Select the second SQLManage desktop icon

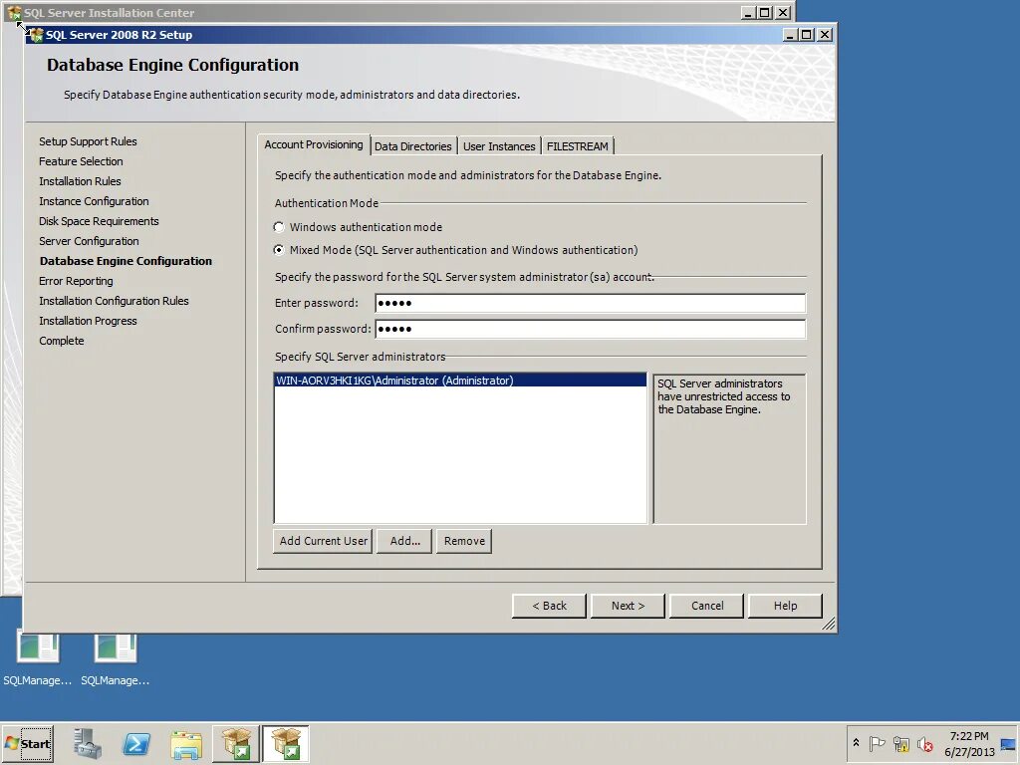(116, 658)
